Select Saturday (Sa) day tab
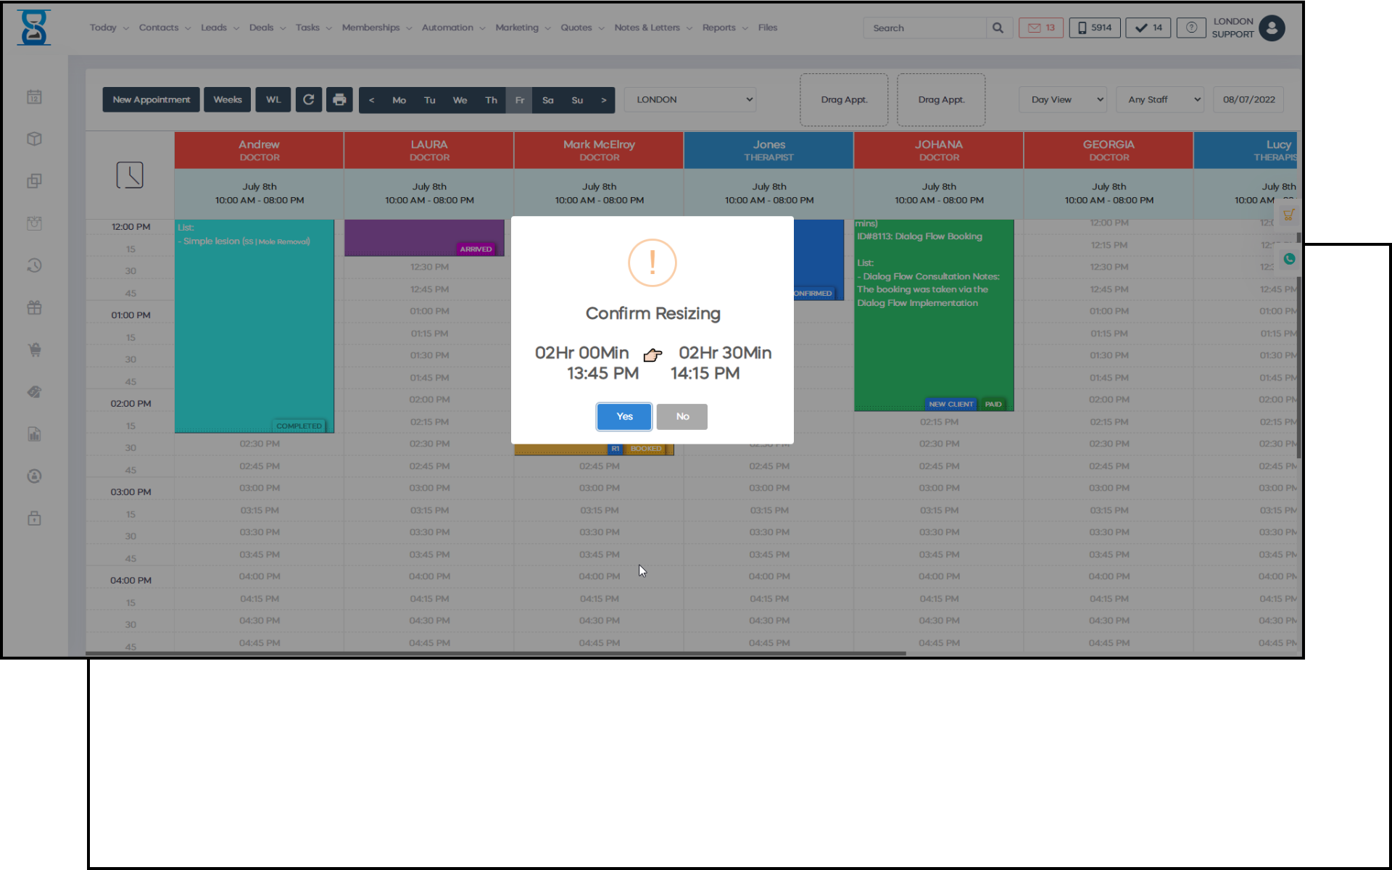Image resolution: width=1392 pixels, height=870 pixels. click(547, 101)
